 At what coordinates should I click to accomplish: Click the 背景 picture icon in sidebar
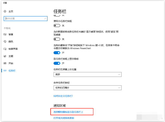tap(5, 34)
